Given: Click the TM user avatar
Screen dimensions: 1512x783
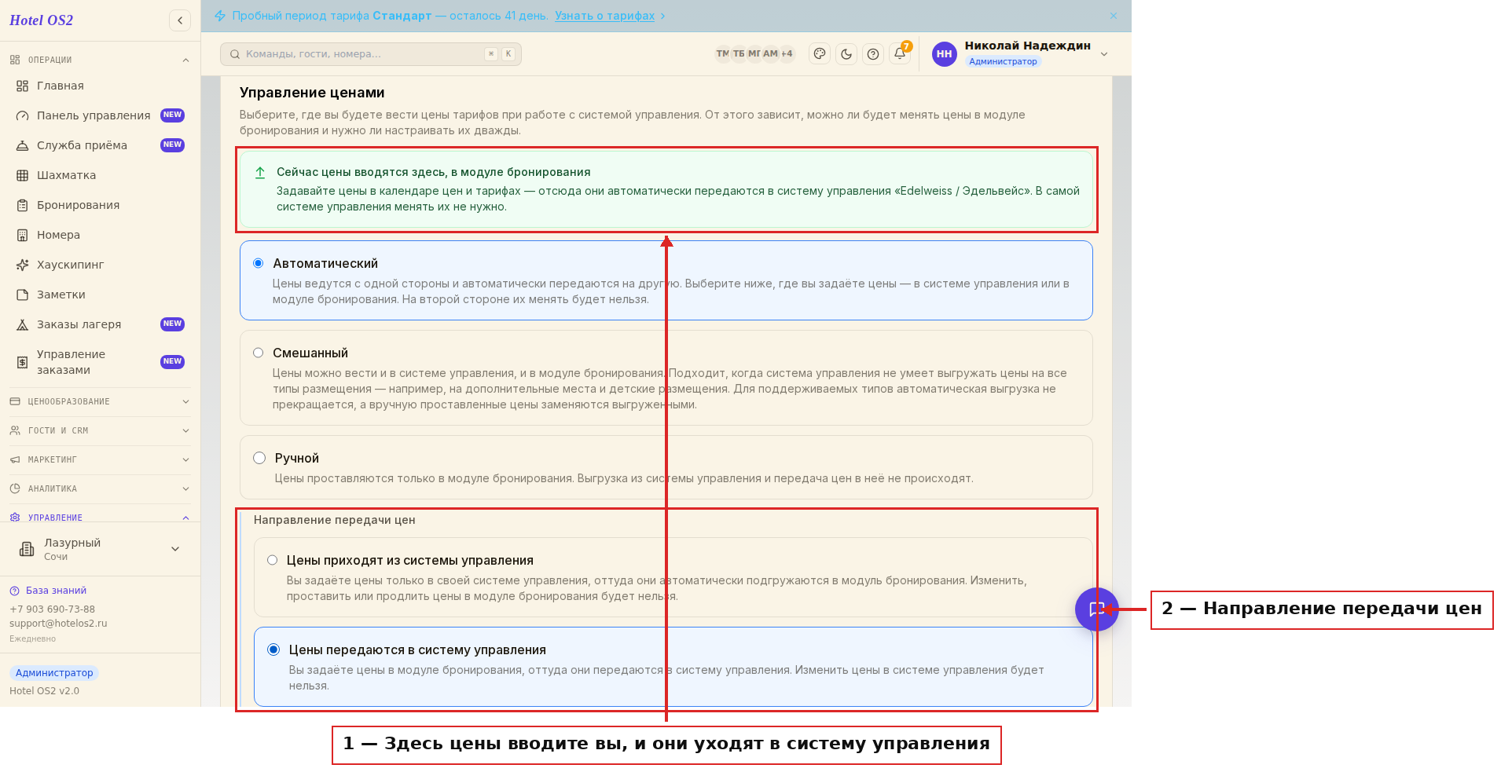Looking at the screenshot, I should click(722, 54).
